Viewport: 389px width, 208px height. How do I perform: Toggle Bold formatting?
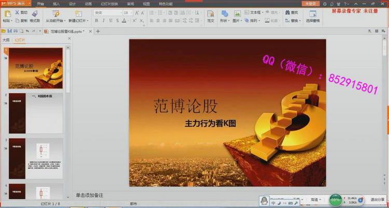96,21
